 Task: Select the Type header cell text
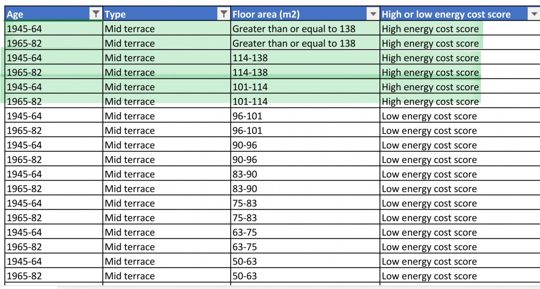click(x=115, y=14)
